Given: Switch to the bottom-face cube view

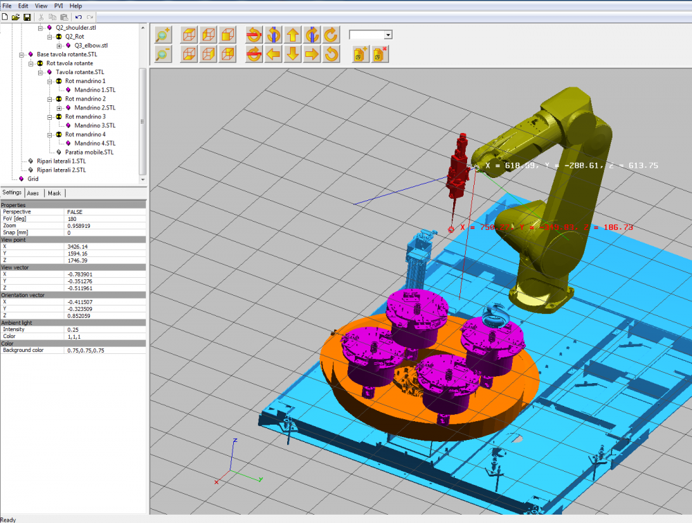Looking at the screenshot, I should click(189, 54).
